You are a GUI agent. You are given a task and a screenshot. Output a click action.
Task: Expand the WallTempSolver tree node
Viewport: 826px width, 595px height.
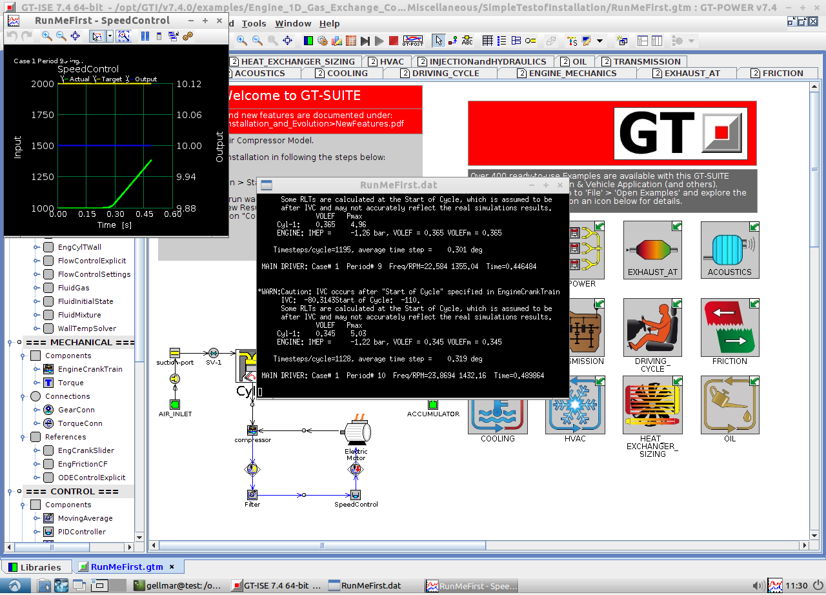pyautogui.click(x=35, y=328)
